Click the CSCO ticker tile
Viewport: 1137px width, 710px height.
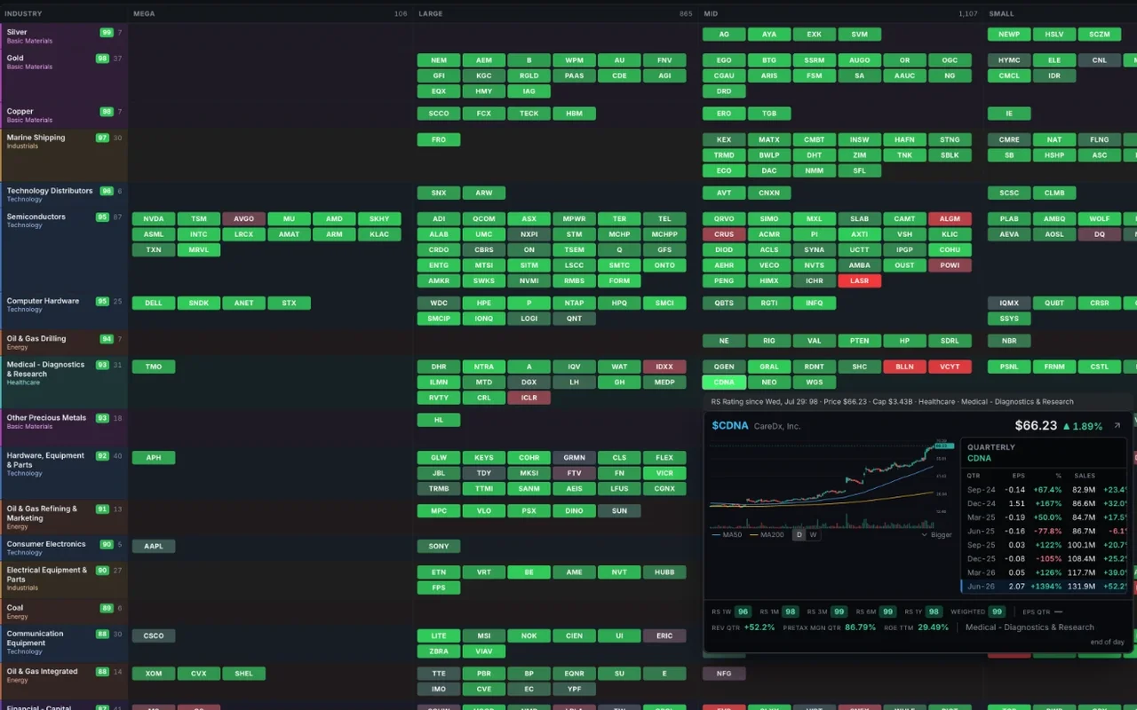pyautogui.click(x=154, y=636)
